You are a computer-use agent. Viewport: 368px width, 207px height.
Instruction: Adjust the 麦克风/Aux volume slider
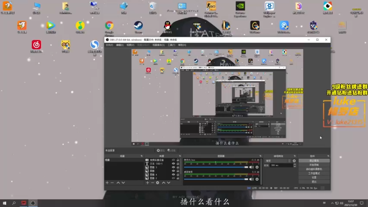[216, 167]
